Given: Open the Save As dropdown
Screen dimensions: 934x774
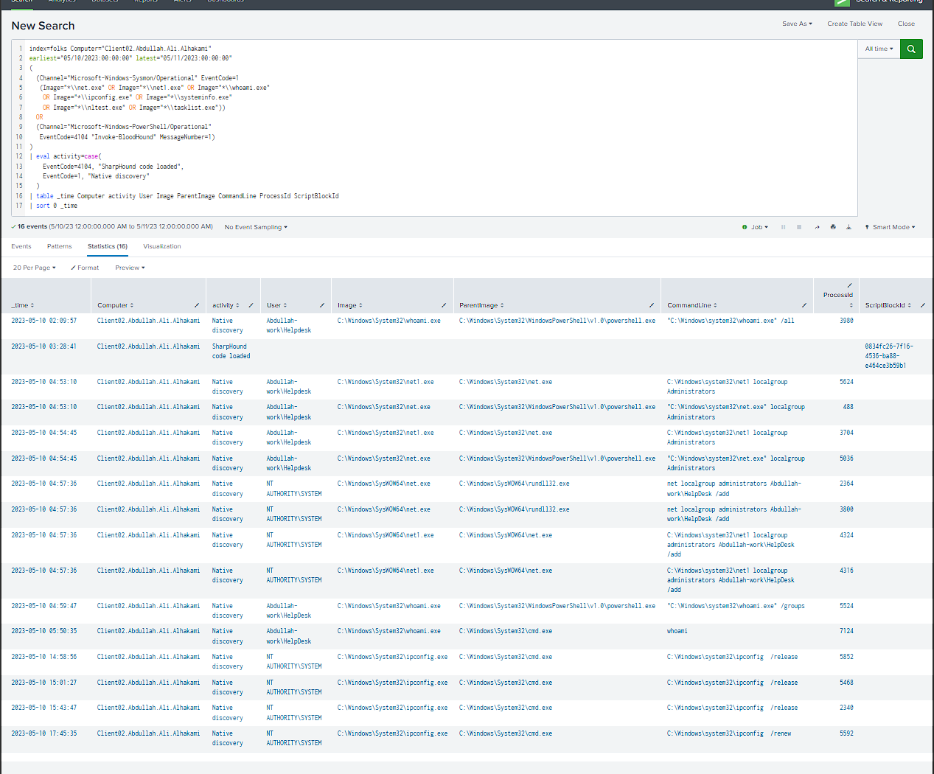Looking at the screenshot, I should 797,24.
